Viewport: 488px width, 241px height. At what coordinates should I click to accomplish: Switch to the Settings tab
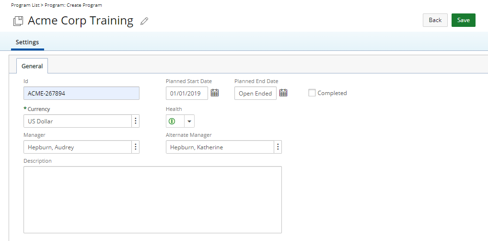pos(27,42)
